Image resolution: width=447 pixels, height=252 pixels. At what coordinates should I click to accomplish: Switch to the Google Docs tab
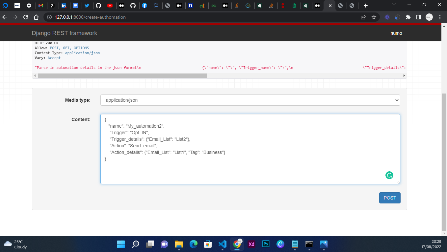click(75, 6)
